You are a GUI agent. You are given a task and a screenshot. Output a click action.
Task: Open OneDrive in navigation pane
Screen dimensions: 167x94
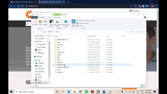[x=38, y=56]
